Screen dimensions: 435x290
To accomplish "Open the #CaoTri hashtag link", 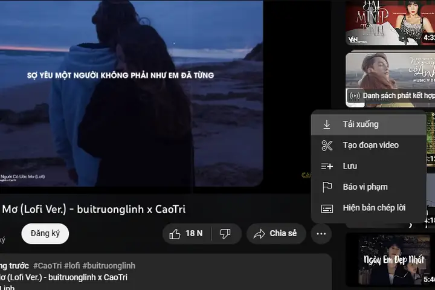I will tap(48, 266).
